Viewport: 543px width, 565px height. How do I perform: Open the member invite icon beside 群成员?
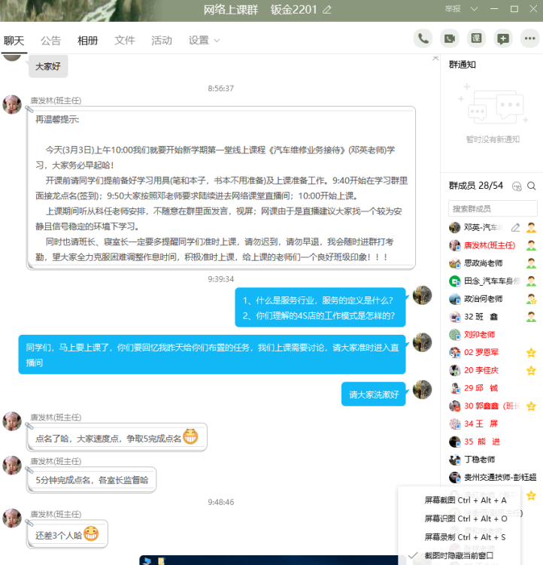pos(517,186)
